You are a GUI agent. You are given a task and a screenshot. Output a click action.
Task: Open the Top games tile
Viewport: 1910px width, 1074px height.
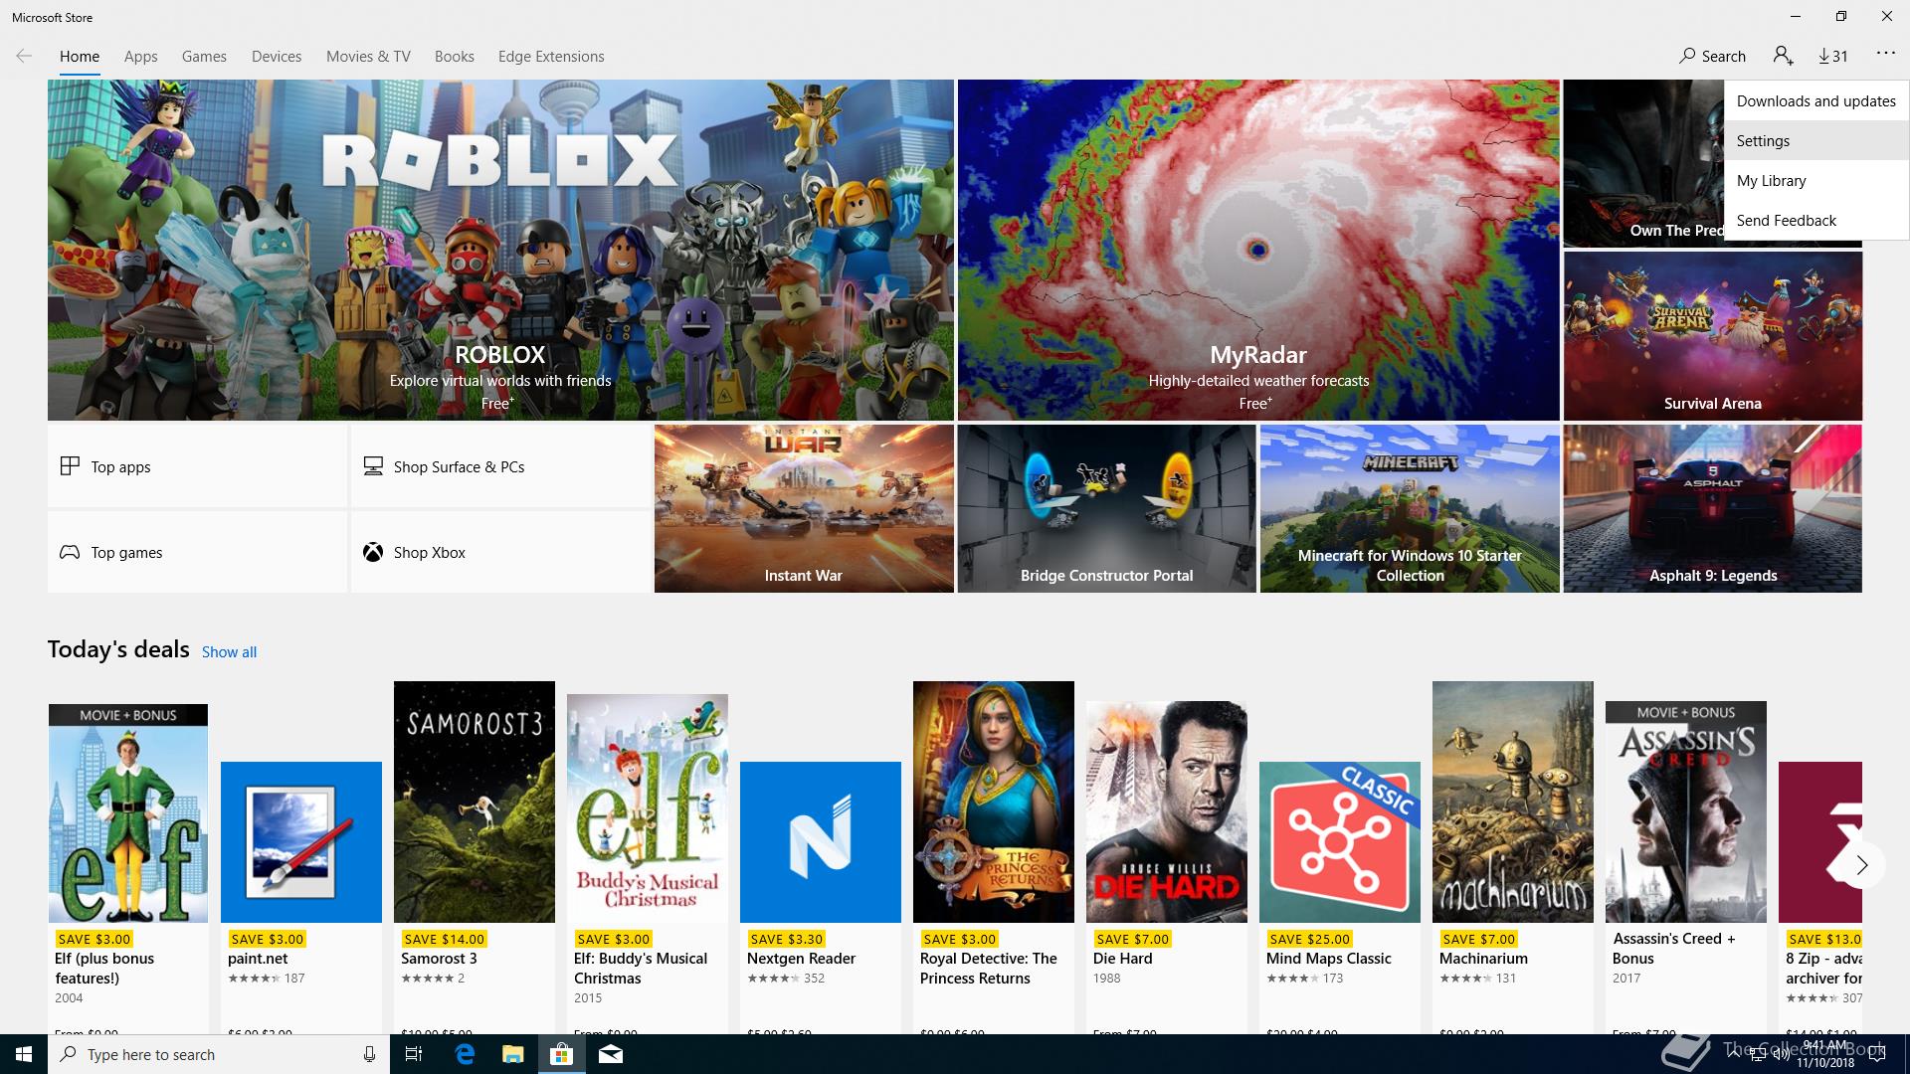click(x=197, y=552)
